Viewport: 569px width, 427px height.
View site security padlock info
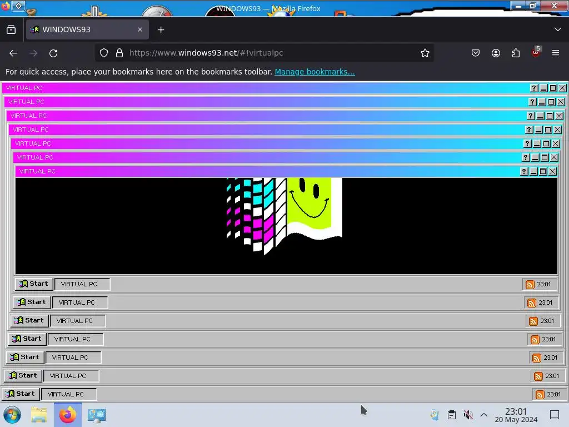pos(119,53)
